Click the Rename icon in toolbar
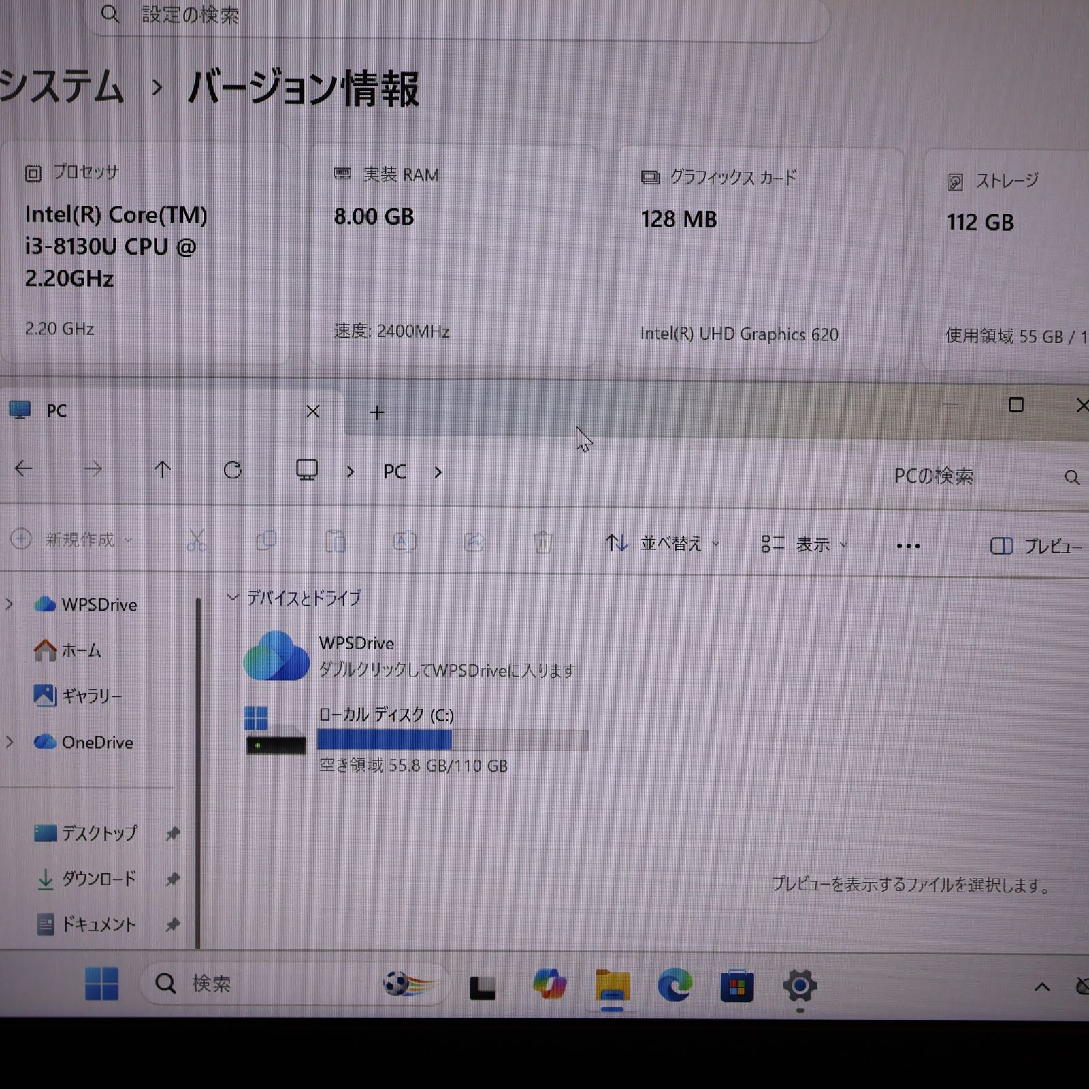Viewport: 1089px width, 1089px height. [405, 542]
